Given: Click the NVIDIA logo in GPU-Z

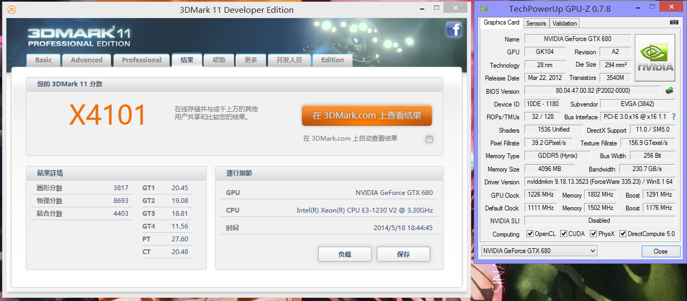Looking at the screenshot, I should [655, 58].
